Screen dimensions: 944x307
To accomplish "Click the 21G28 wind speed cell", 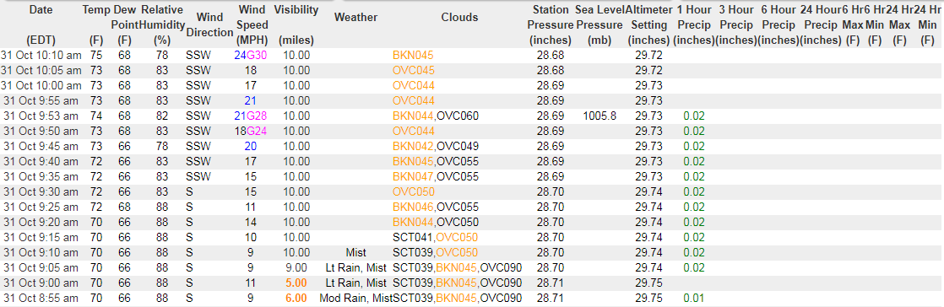I will pyautogui.click(x=250, y=116).
